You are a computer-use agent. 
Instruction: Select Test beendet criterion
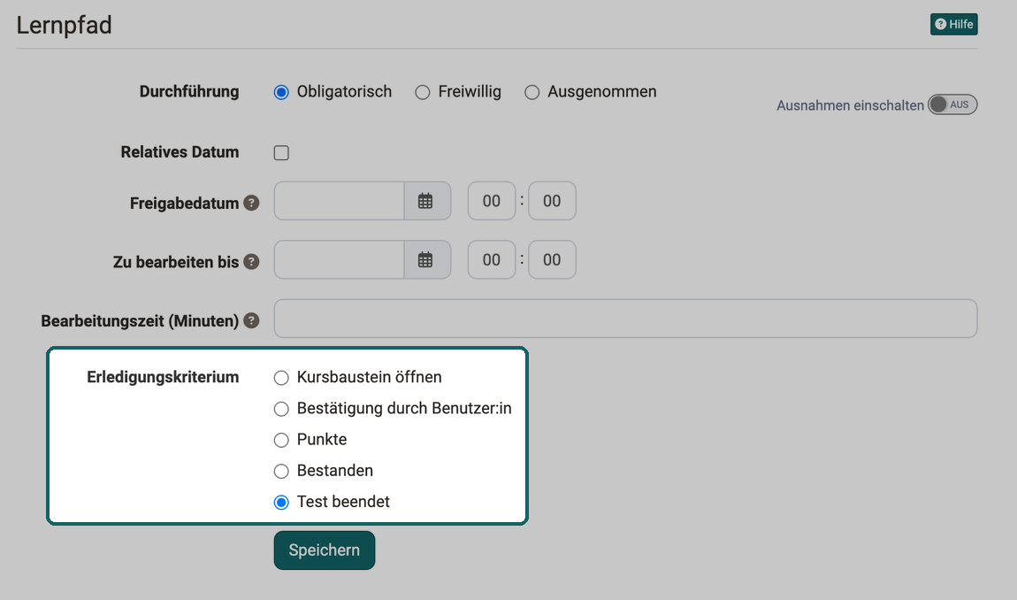click(281, 503)
